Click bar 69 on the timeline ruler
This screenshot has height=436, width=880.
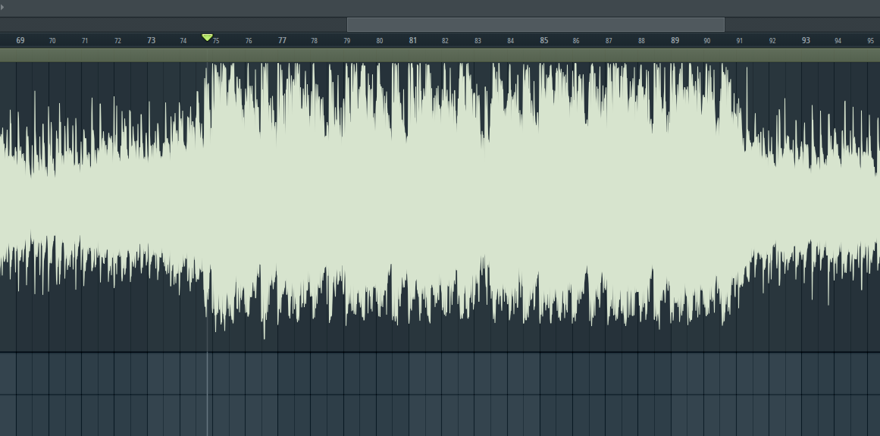[x=20, y=40]
